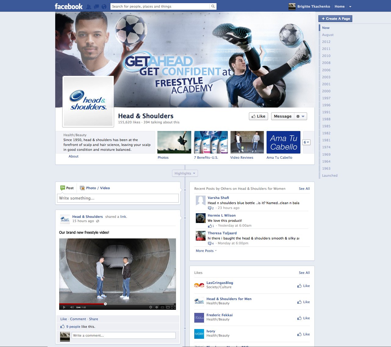
Task: Click public globe icon next to 15 hours ago
Action: [98, 221]
